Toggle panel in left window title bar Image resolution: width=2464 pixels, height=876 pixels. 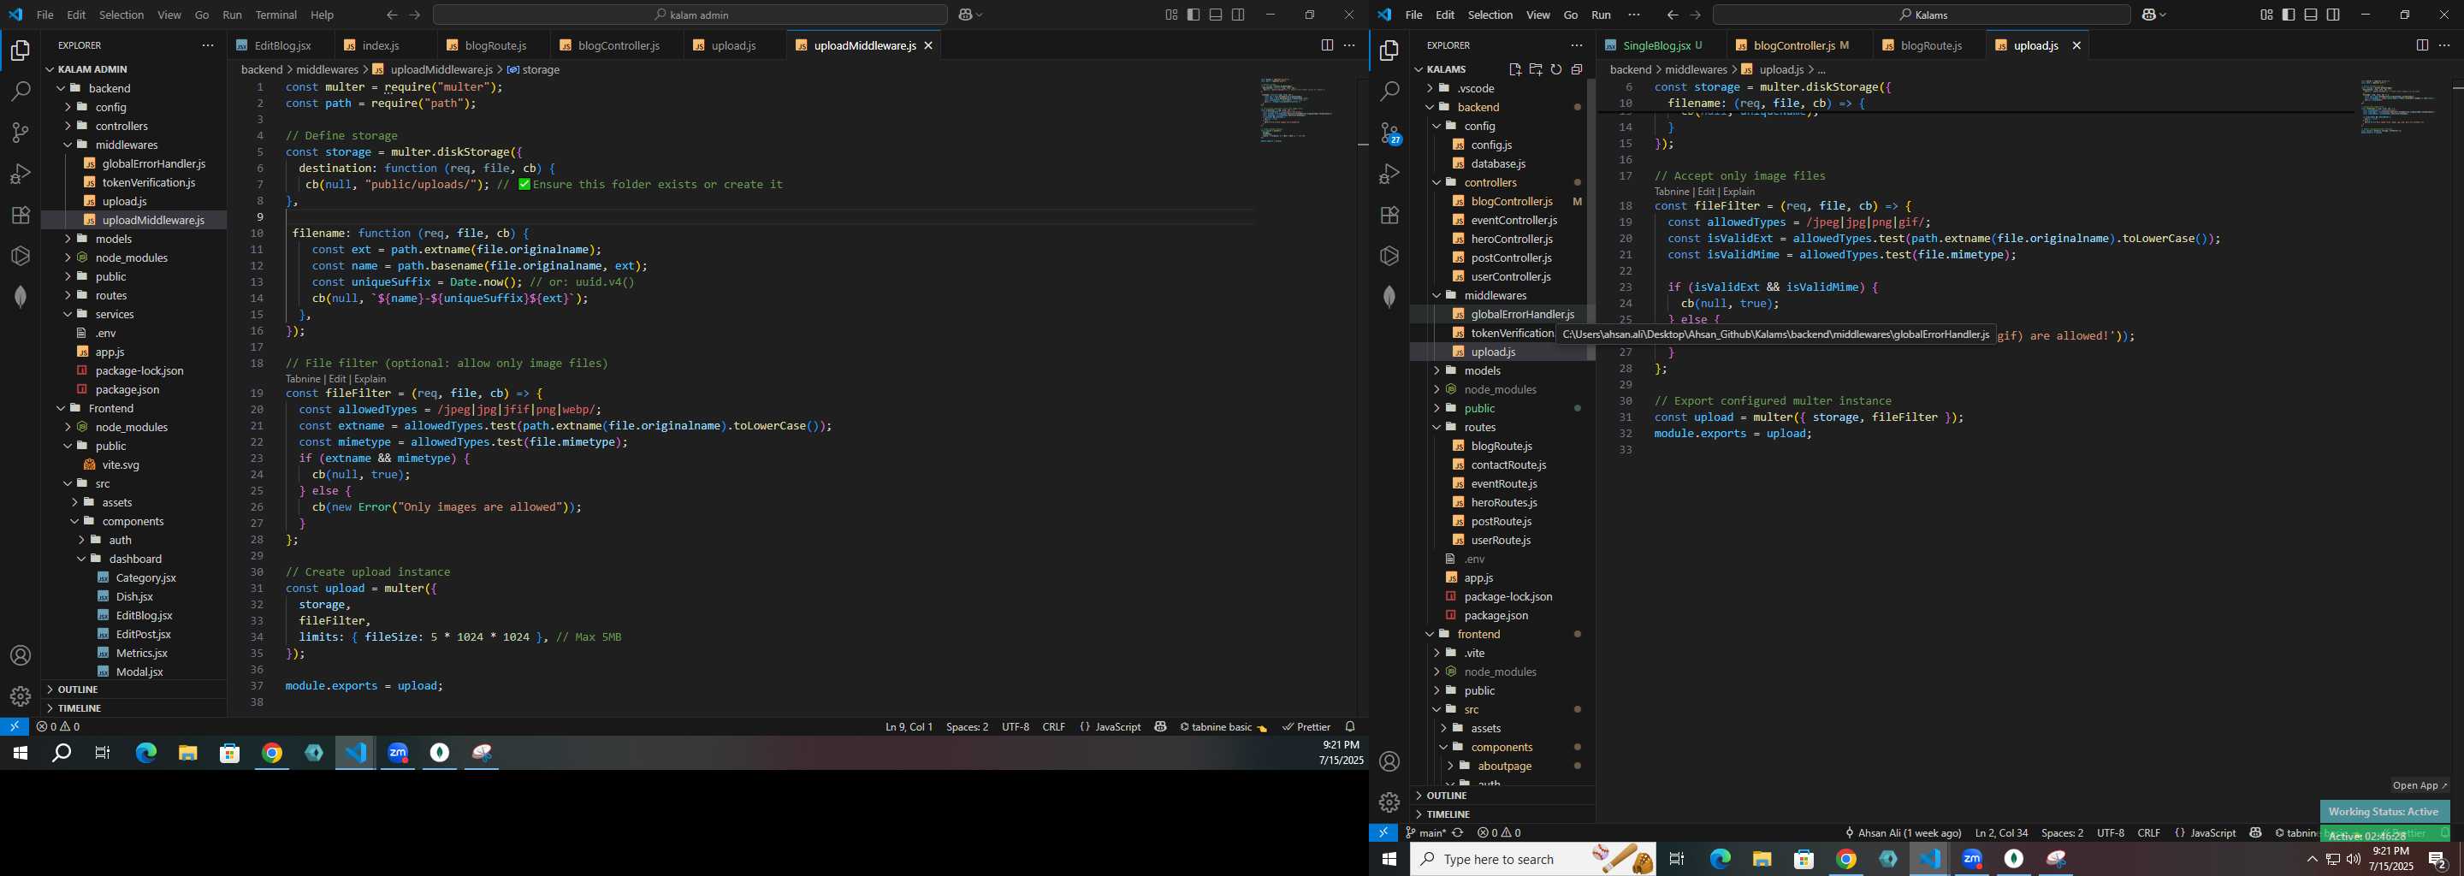1216,15
